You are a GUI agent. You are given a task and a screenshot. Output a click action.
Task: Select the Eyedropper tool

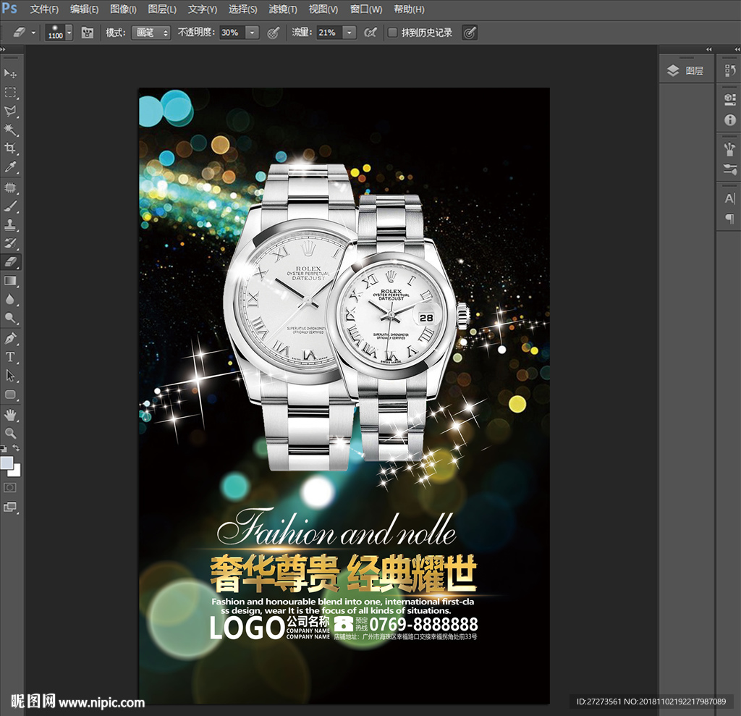point(10,167)
